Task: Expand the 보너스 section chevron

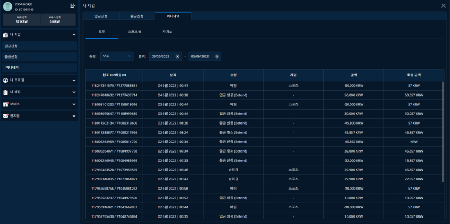Action: 74,104
